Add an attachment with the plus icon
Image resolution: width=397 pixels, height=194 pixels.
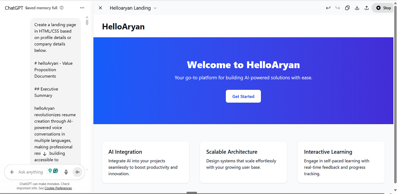tap(12, 172)
